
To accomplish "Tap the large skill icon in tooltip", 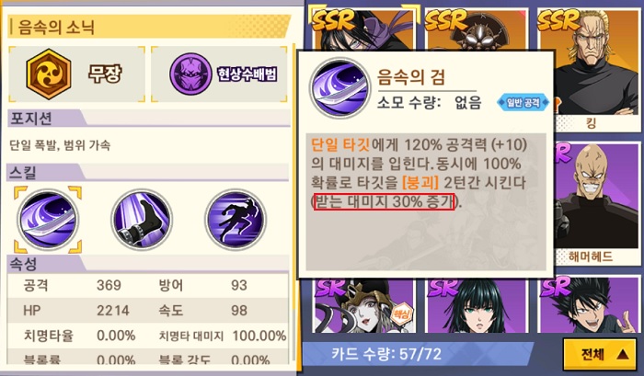I will [339, 88].
